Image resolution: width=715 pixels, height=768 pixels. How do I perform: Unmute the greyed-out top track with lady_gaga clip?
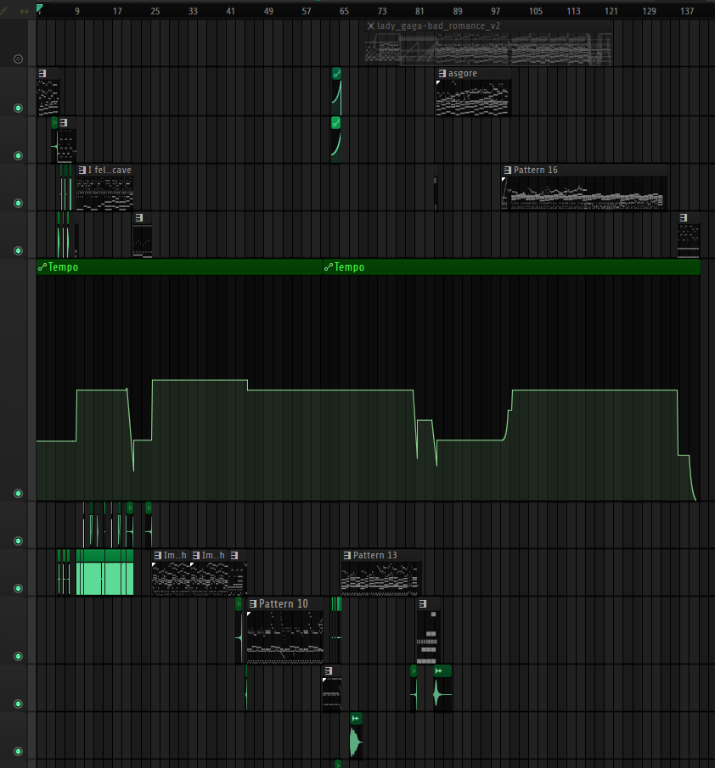click(18, 59)
